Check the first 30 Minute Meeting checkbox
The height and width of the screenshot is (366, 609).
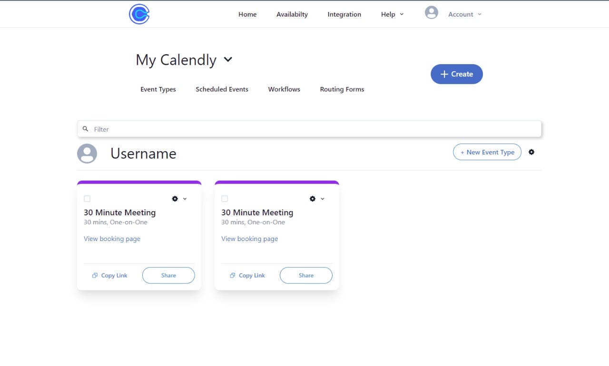87,199
